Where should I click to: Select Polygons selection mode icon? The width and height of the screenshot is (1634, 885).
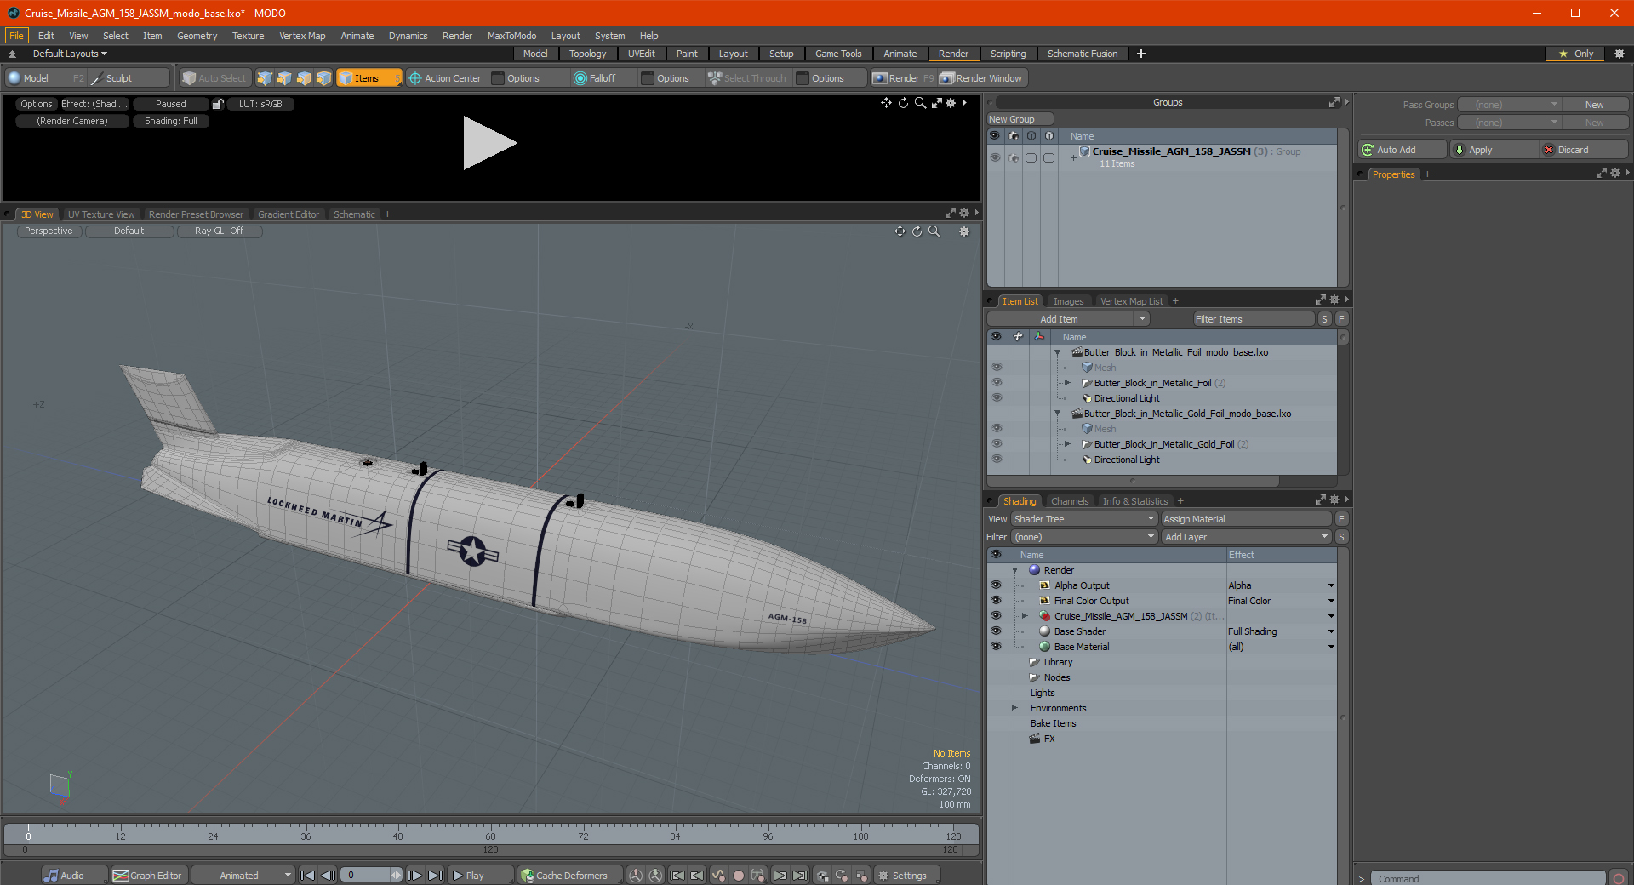tap(304, 78)
